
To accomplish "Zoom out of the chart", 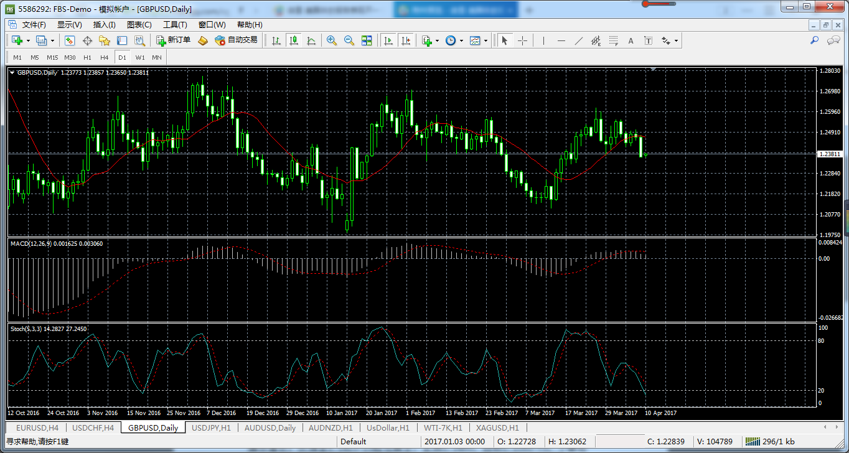I will click(349, 40).
